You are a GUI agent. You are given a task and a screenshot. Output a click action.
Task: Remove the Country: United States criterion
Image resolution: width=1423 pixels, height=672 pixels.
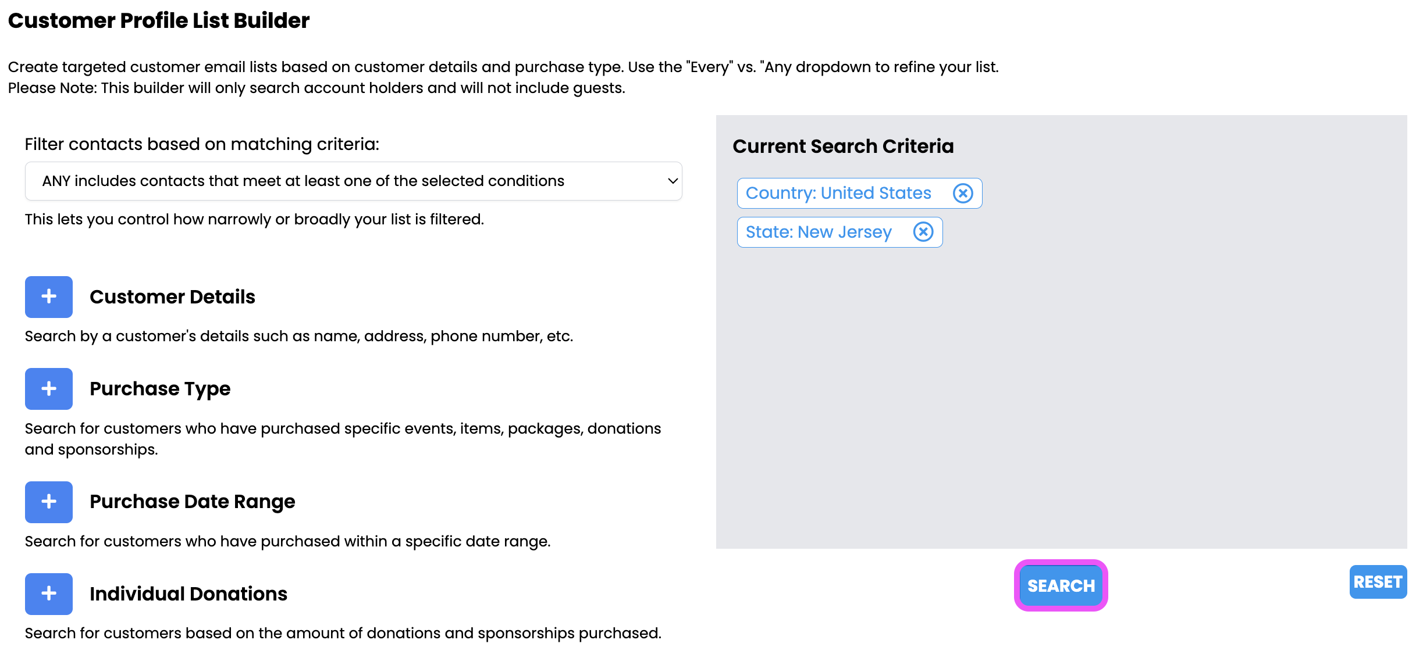[963, 193]
